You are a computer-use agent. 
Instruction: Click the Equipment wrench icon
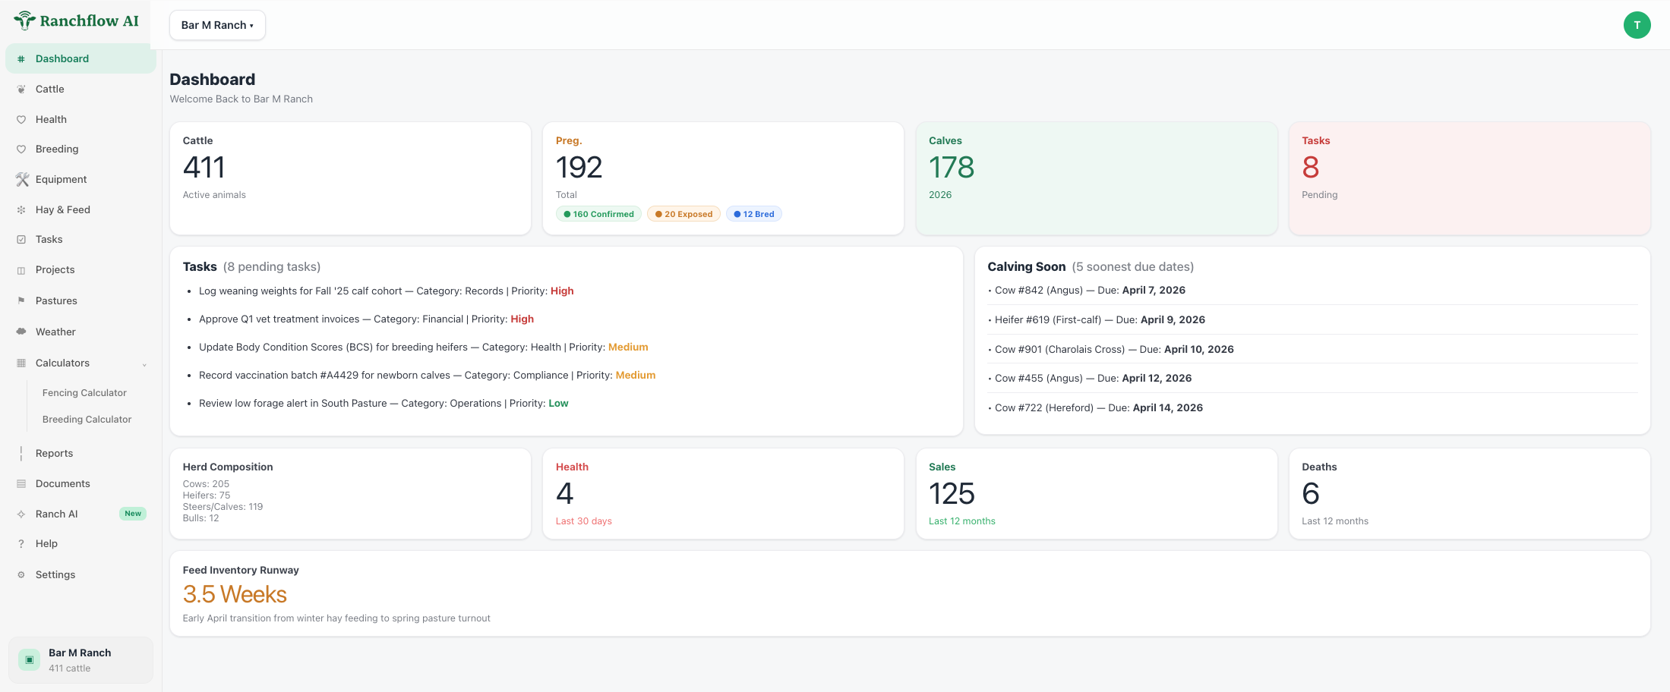click(22, 179)
